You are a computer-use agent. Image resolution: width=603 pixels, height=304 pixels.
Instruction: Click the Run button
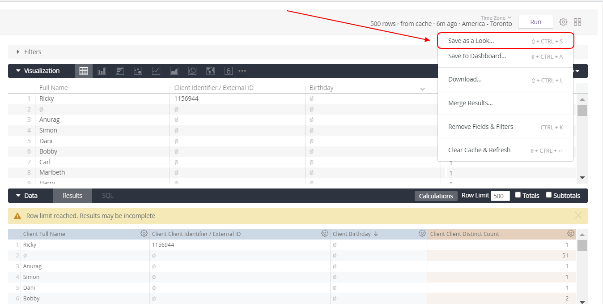click(x=535, y=22)
